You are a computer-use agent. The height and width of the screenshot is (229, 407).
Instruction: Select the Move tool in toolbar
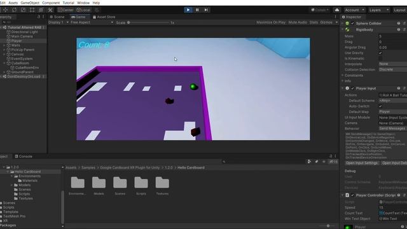click(x=6, y=10)
